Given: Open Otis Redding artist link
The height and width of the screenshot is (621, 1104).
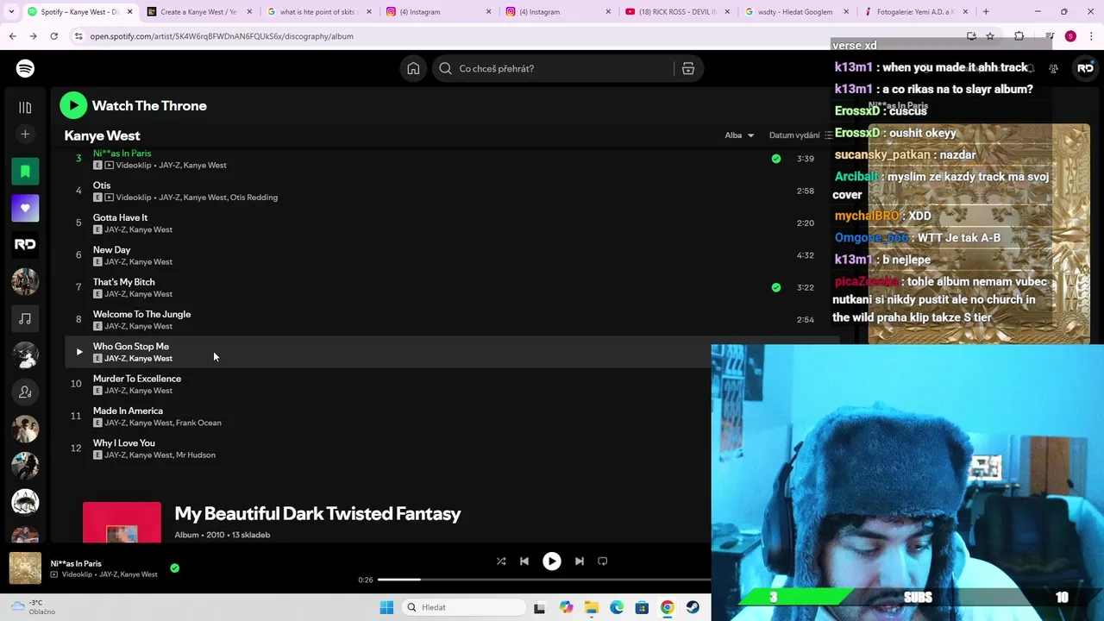Looking at the screenshot, I should 254,198.
